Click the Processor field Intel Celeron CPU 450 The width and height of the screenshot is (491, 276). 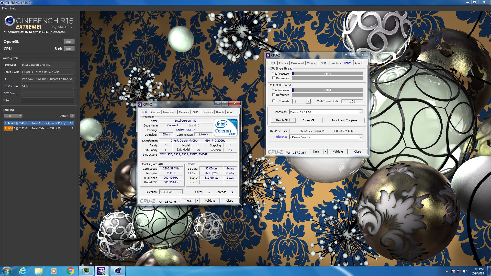[48, 65]
